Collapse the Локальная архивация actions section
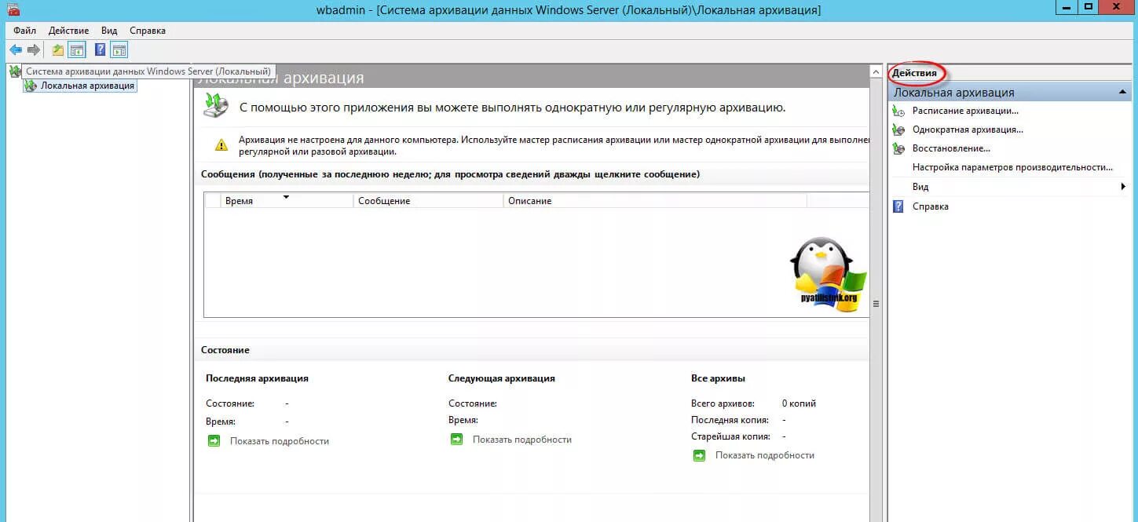This screenshot has width=1138, height=522. point(1123,92)
